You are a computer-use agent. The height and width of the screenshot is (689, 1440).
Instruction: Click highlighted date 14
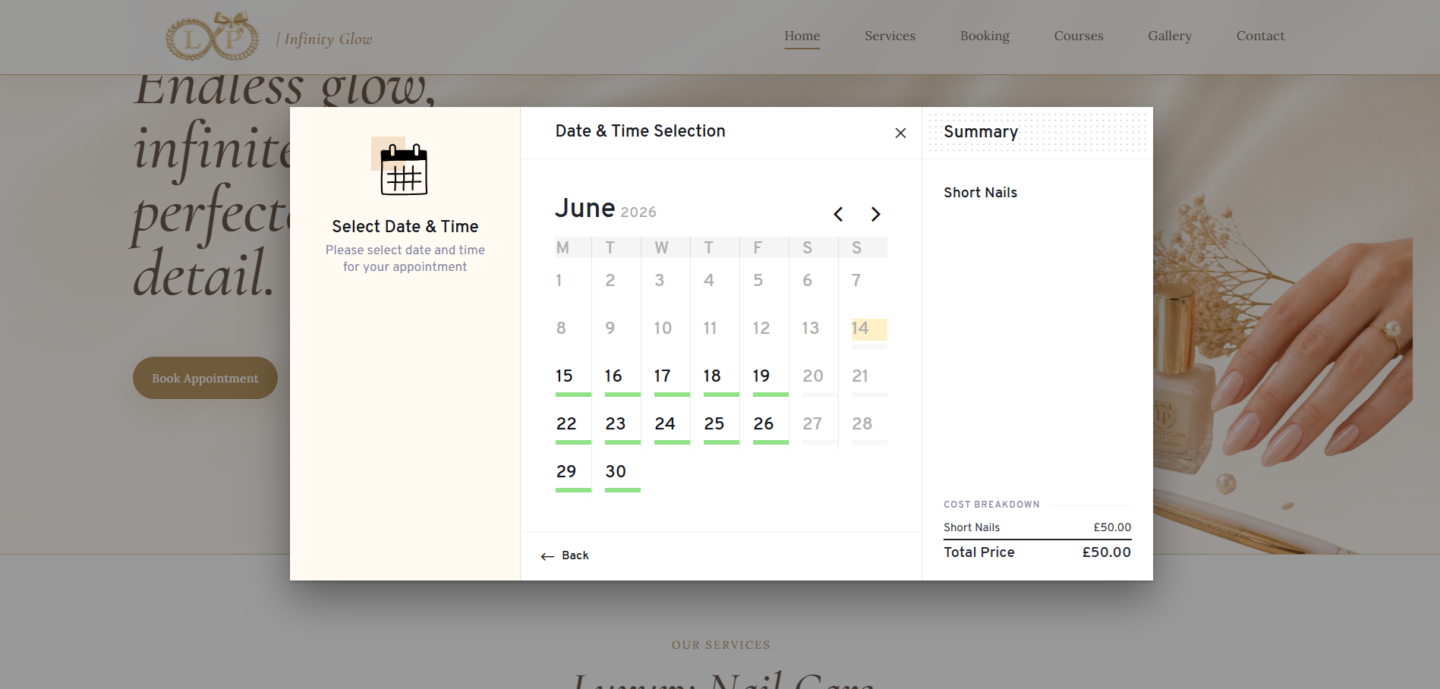pyautogui.click(x=869, y=329)
